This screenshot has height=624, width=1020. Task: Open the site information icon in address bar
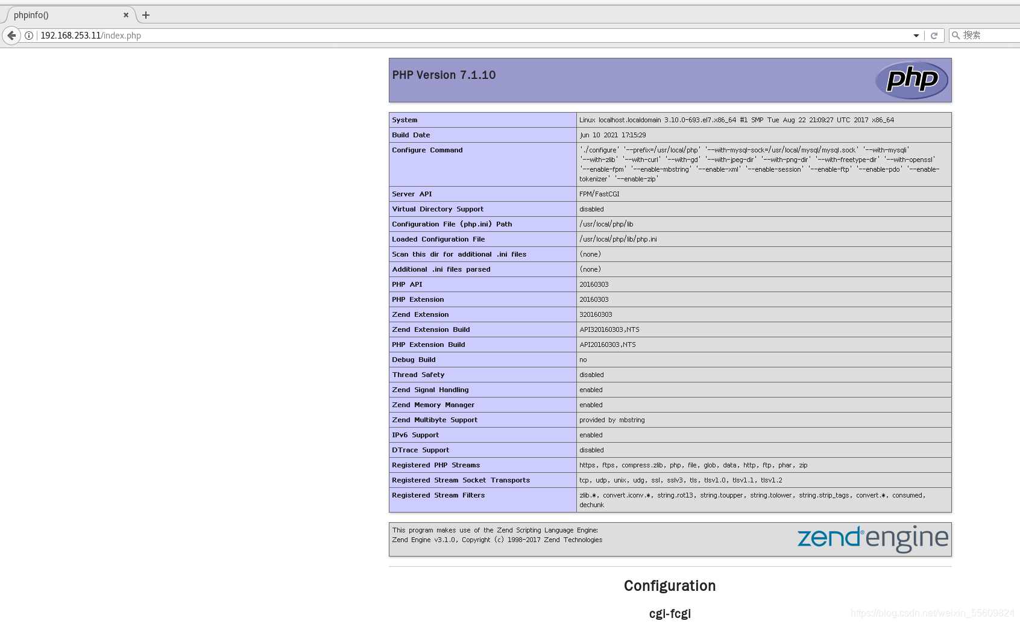(x=28, y=36)
